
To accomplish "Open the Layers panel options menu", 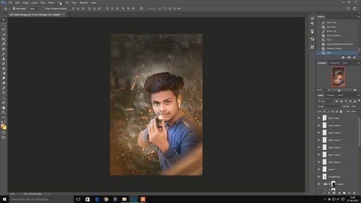I will tap(359, 95).
